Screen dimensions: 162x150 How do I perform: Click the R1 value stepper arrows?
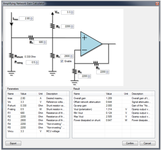click(x=45, y=42)
